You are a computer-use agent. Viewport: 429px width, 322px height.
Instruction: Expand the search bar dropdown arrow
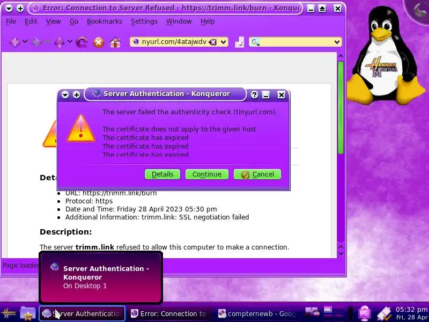pyautogui.click(x=337, y=42)
